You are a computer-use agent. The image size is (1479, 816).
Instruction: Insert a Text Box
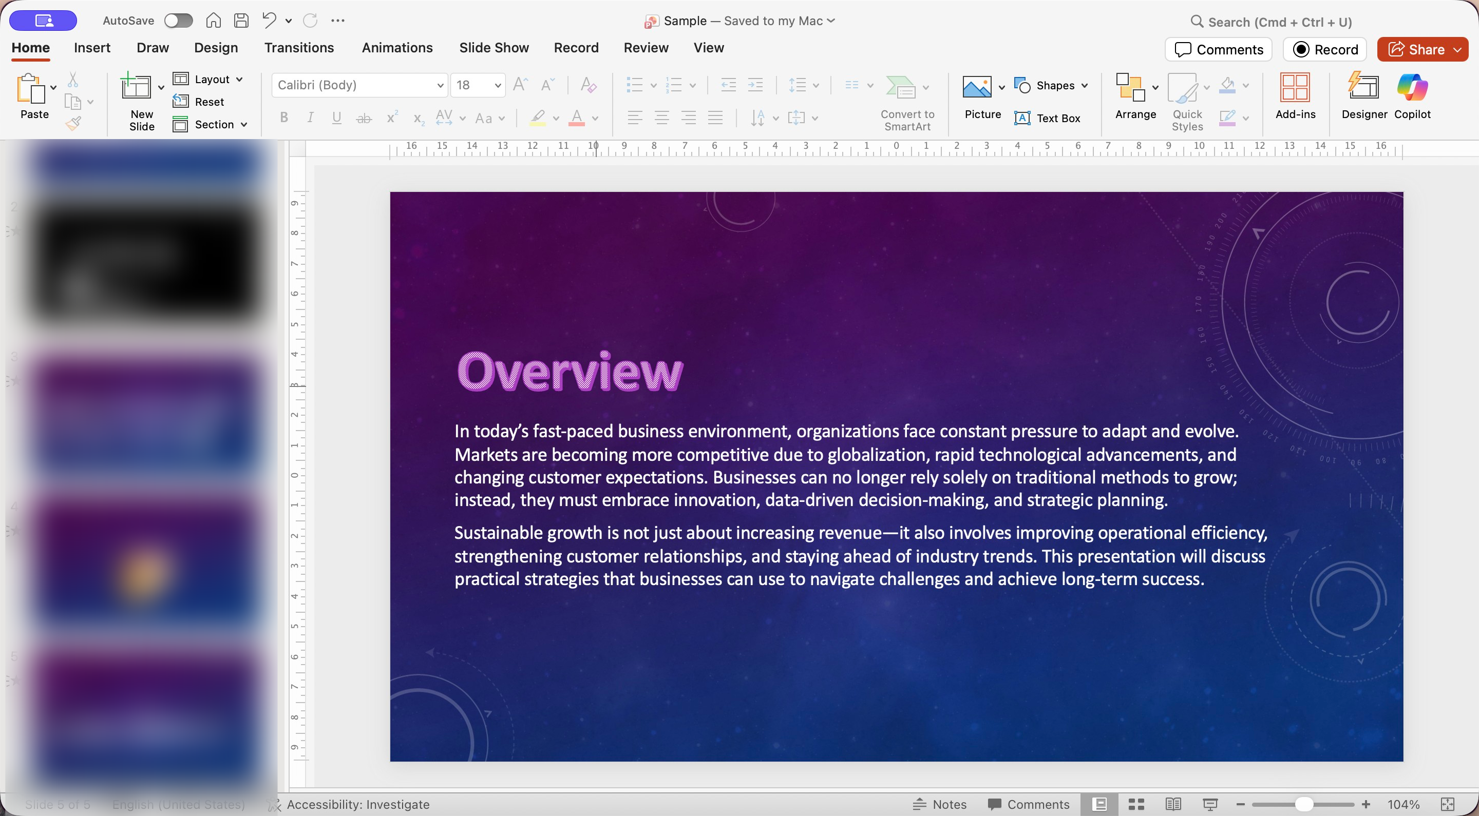point(1047,118)
